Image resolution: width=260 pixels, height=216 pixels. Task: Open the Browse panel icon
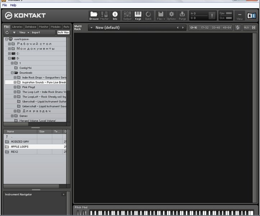[94, 15]
